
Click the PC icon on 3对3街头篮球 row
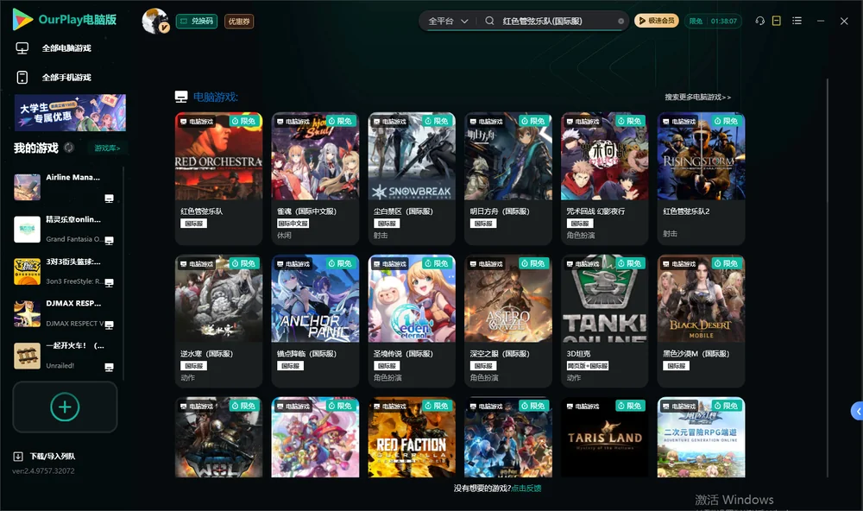point(109,282)
